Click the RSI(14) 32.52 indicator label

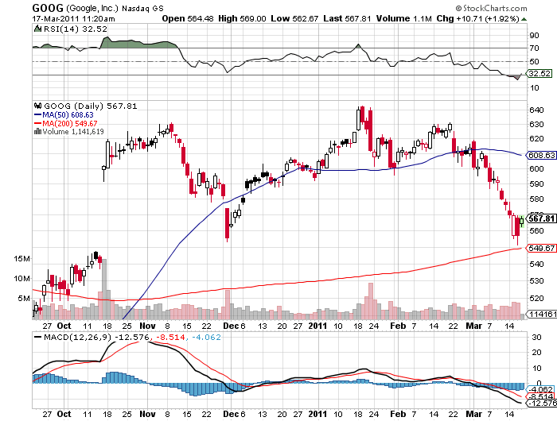tap(76, 29)
